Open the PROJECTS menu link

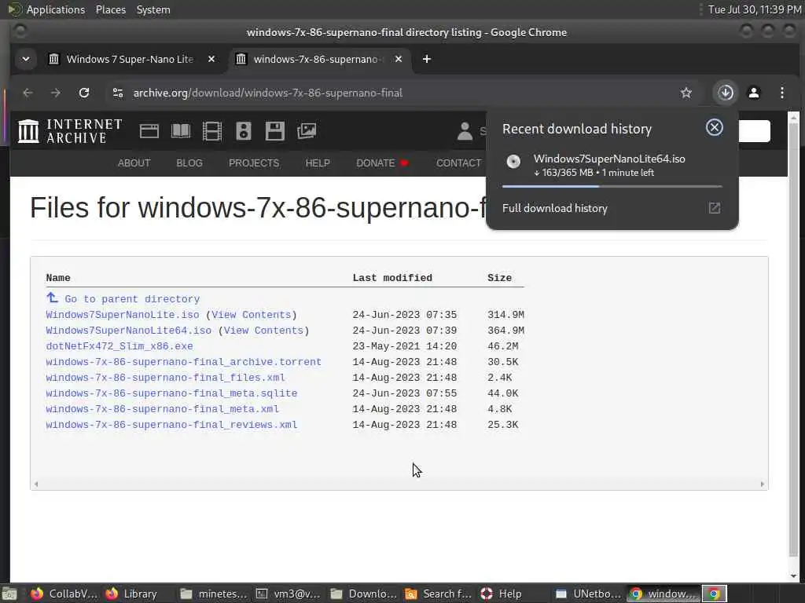point(254,163)
